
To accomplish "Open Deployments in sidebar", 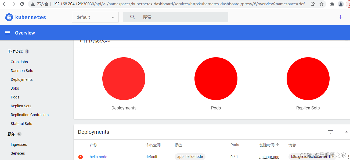I will 22,79.
